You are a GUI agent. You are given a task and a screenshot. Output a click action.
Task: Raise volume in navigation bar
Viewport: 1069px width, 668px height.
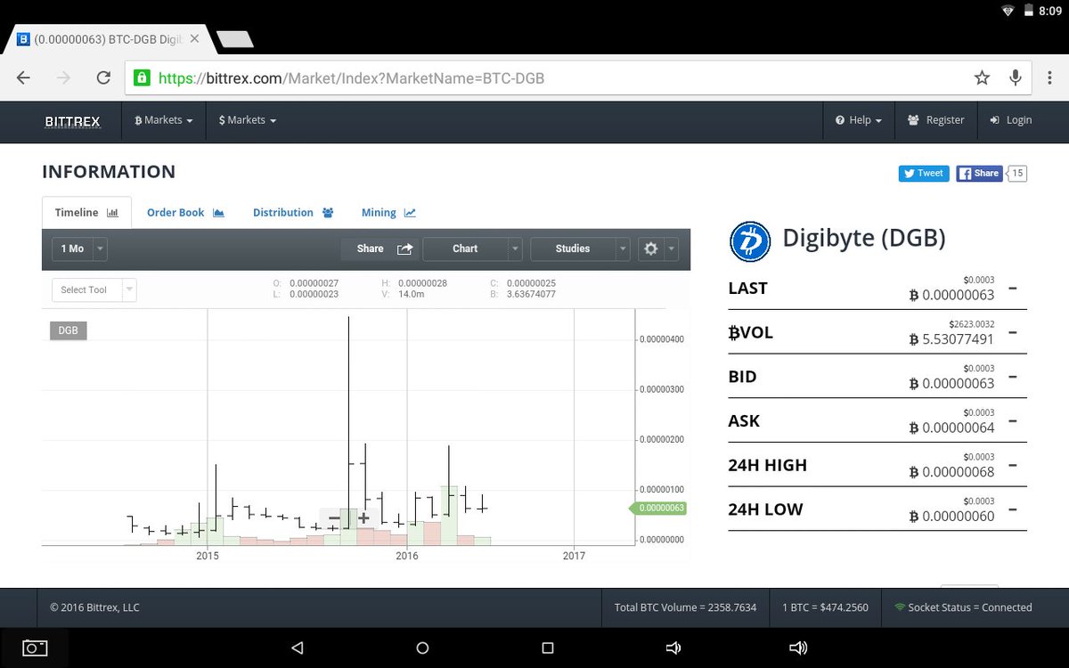[799, 648]
